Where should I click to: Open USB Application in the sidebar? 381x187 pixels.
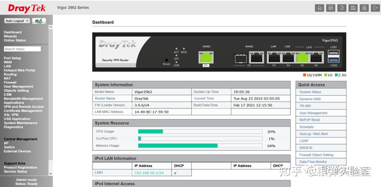point(17,119)
